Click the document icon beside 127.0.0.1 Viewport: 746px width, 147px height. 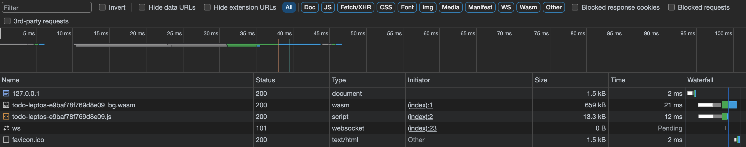6,93
